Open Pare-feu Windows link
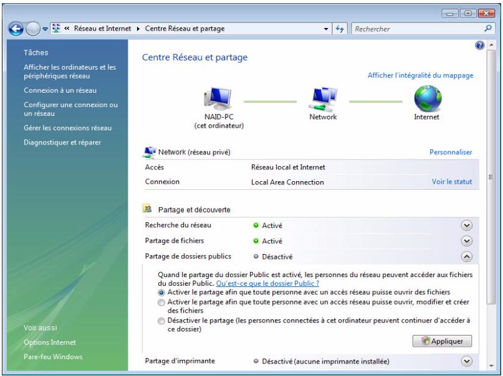Image resolution: width=503 pixels, height=376 pixels. tap(53, 357)
